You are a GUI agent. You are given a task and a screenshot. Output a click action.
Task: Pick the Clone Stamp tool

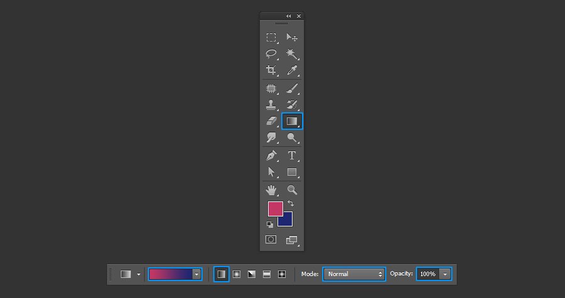(x=271, y=105)
